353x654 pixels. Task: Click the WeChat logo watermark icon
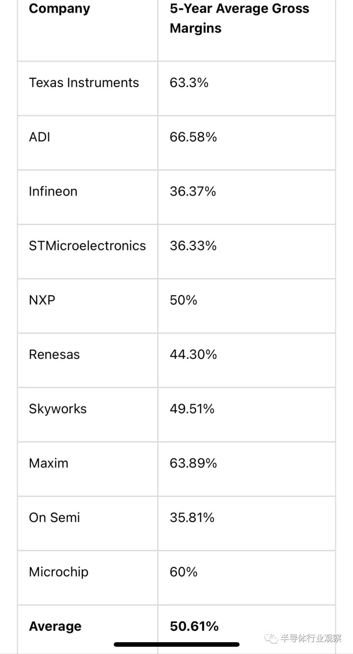coord(271,638)
